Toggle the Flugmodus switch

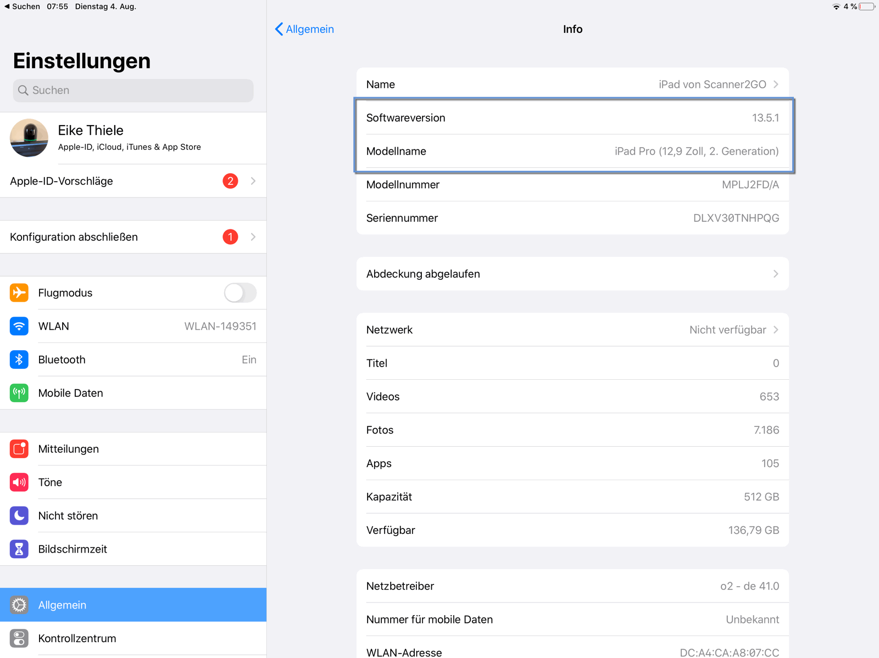(x=240, y=293)
